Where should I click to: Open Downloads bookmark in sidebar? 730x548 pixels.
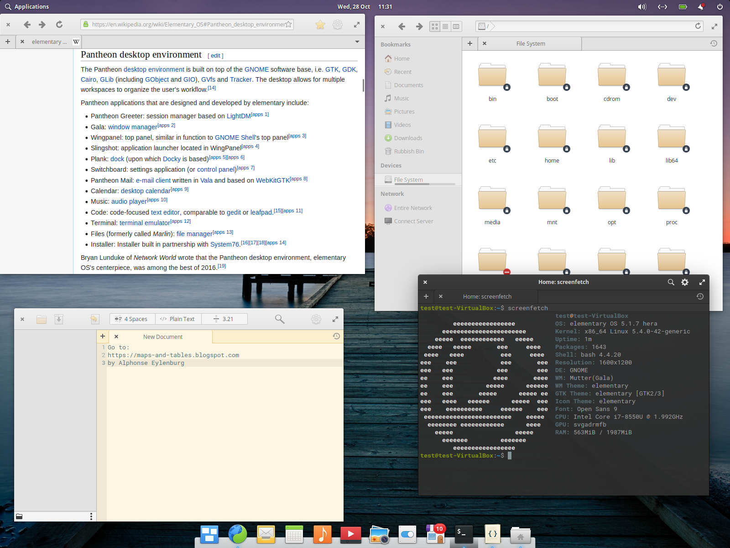[x=408, y=138]
